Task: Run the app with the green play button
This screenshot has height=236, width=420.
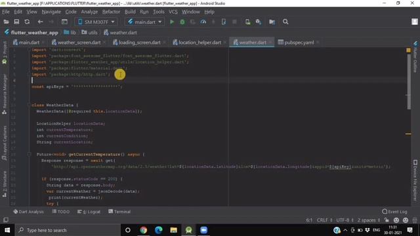Action: pos(172,22)
